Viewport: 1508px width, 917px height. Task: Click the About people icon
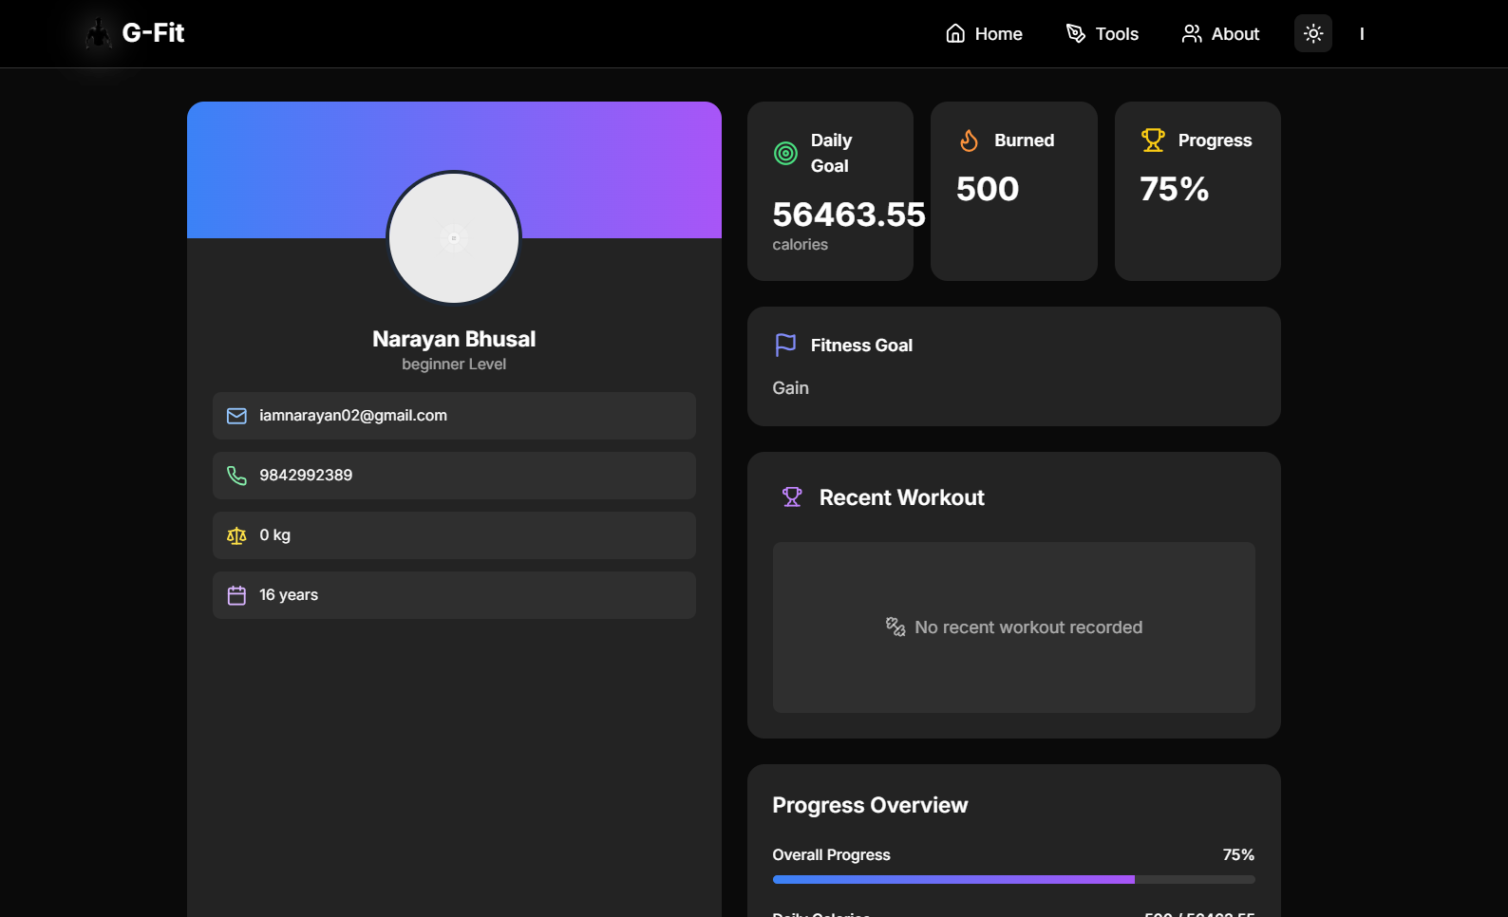pos(1191,34)
